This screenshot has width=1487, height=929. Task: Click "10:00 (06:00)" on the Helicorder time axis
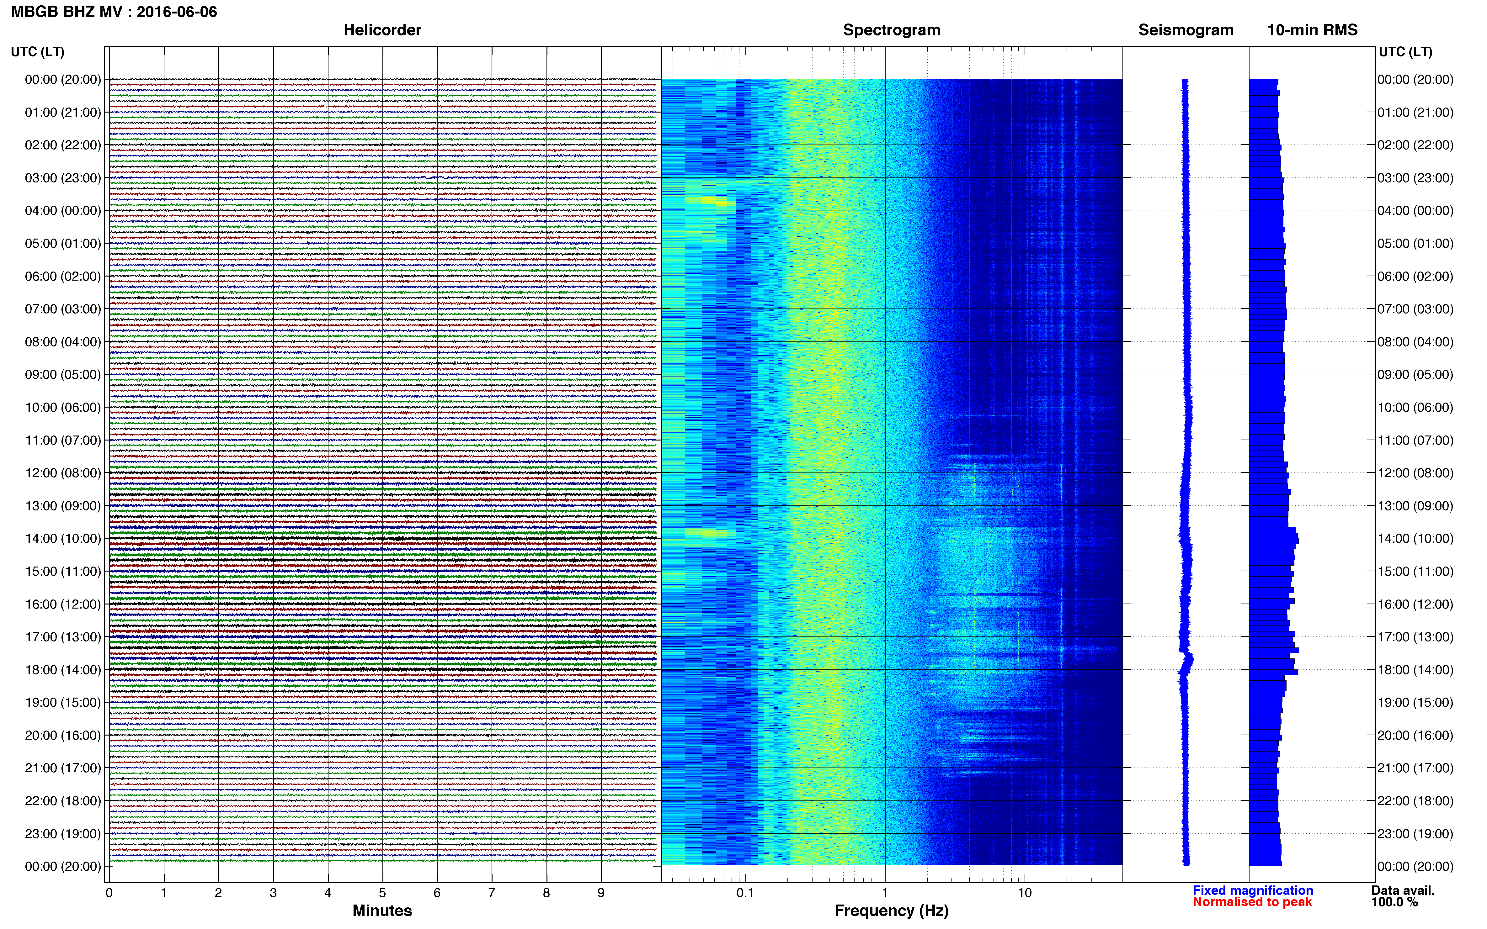[x=63, y=407]
